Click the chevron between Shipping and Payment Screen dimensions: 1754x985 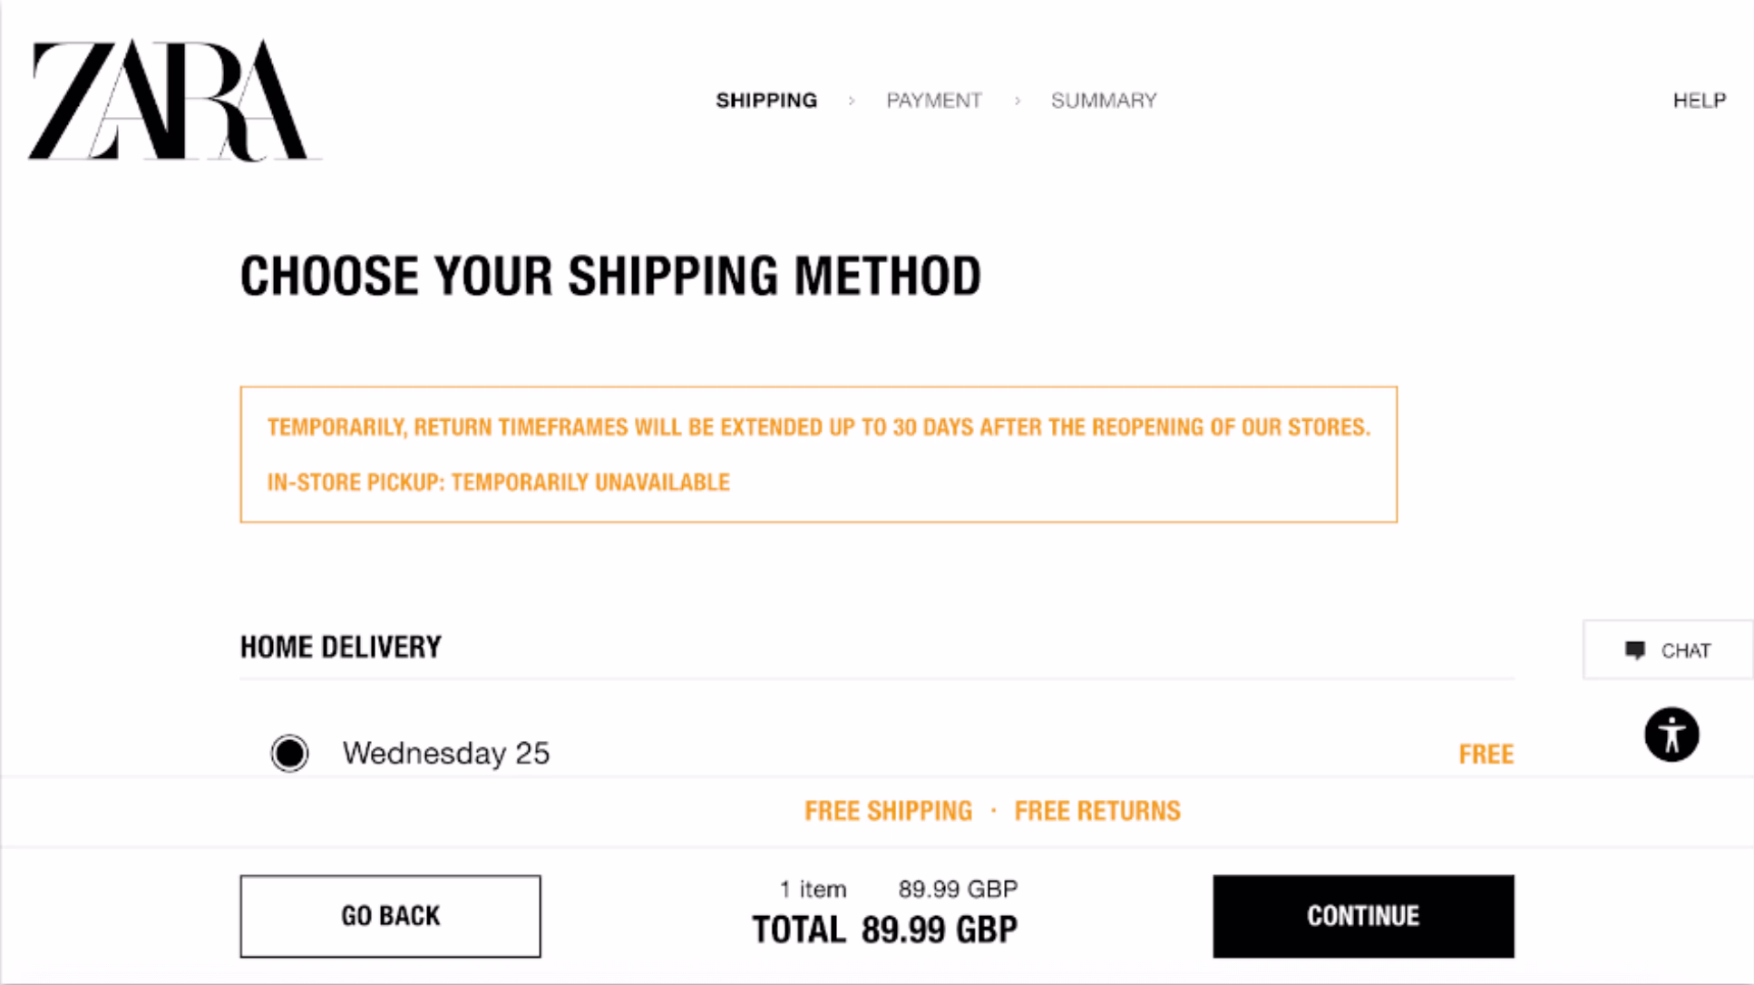(851, 101)
